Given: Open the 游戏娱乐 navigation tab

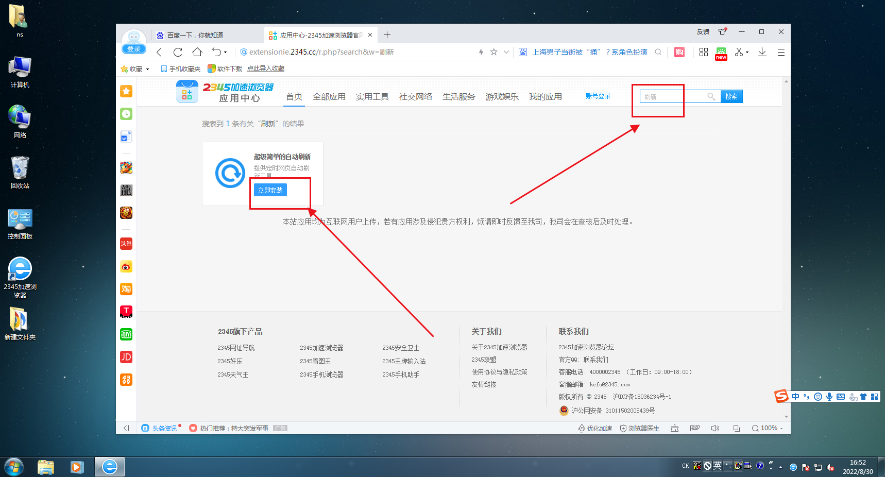Looking at the screenshot, I should (502, 96).
